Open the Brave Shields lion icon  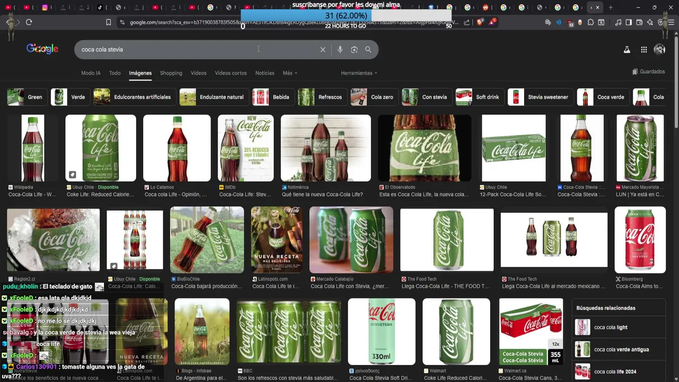click(x=480, y=22)
